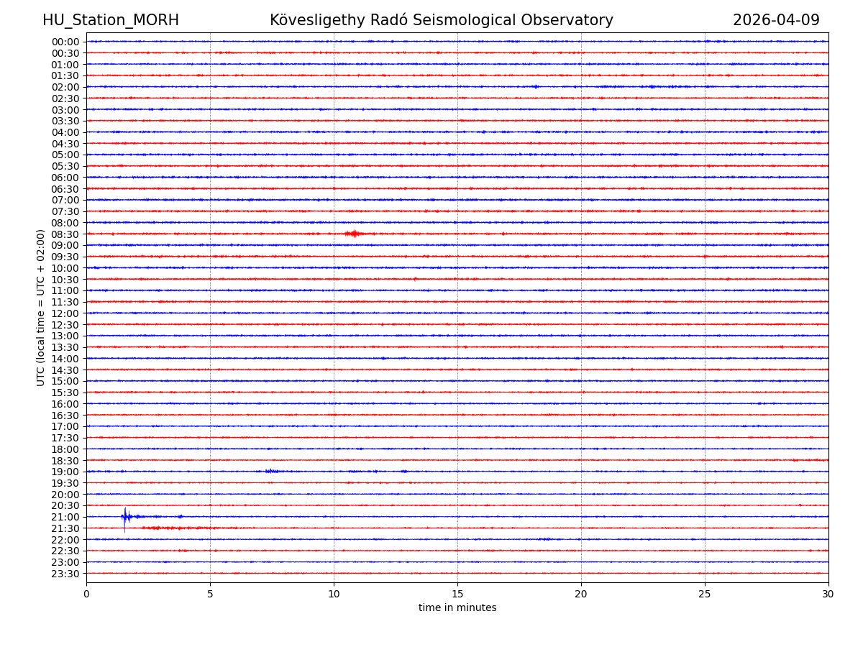The height and width of the screenshot is (647, 863).
Task: Click the red burst on the 08:30 trace
Action: pos(352,234)
